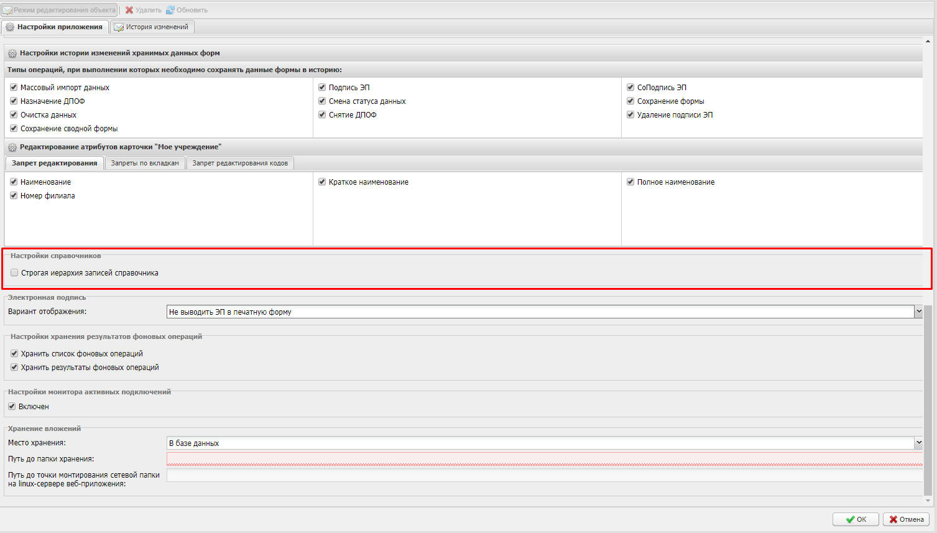Open the Место хранения dropdown list
The height and width of the screenshot is (533, 937).
(x=918, y=443)
